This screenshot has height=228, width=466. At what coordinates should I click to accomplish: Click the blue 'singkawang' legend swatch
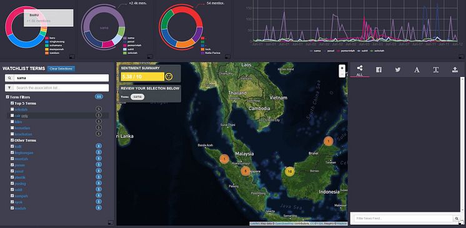47,42
